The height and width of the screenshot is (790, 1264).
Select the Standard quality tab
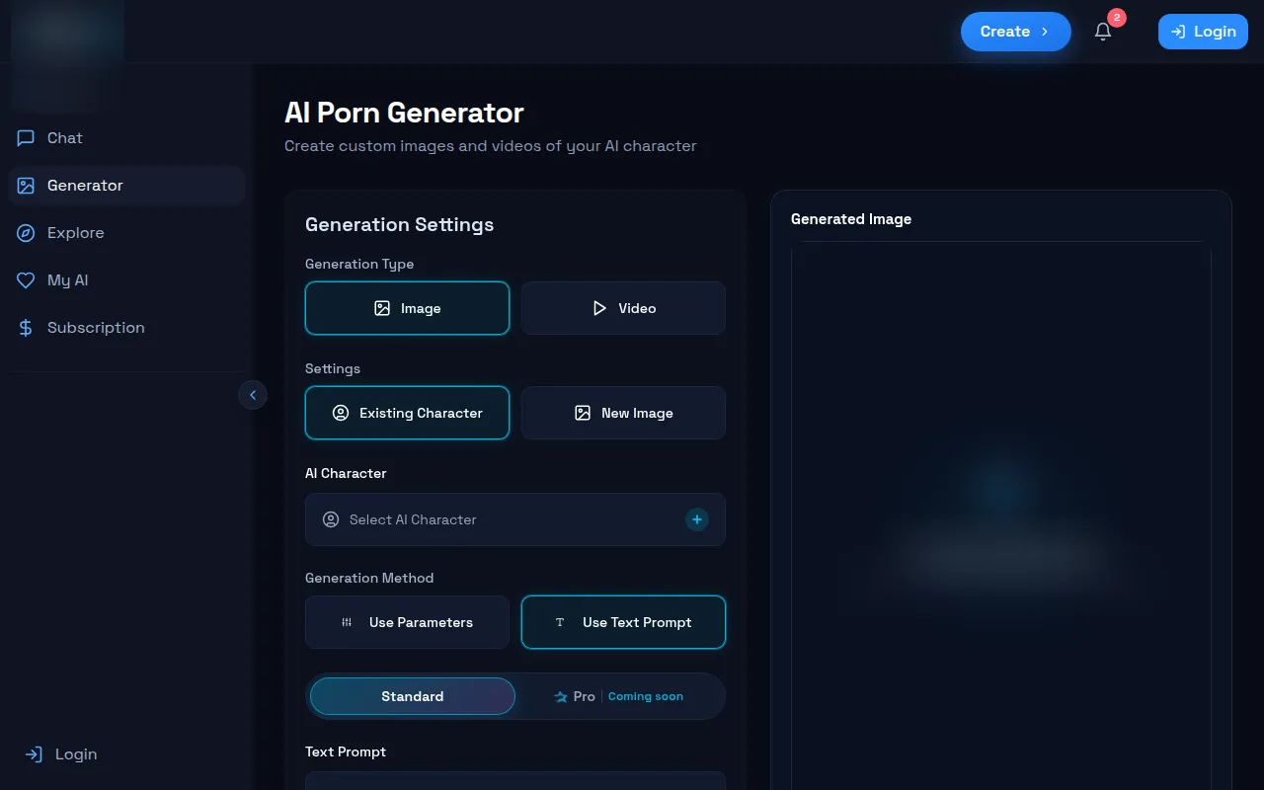point(413,696)
